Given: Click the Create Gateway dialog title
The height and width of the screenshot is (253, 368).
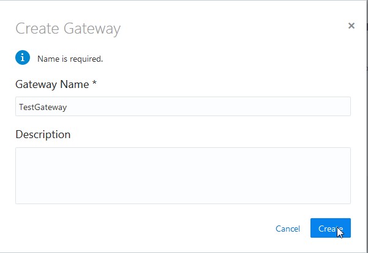Looking at the screenshot, I should (x=67, y=28).
